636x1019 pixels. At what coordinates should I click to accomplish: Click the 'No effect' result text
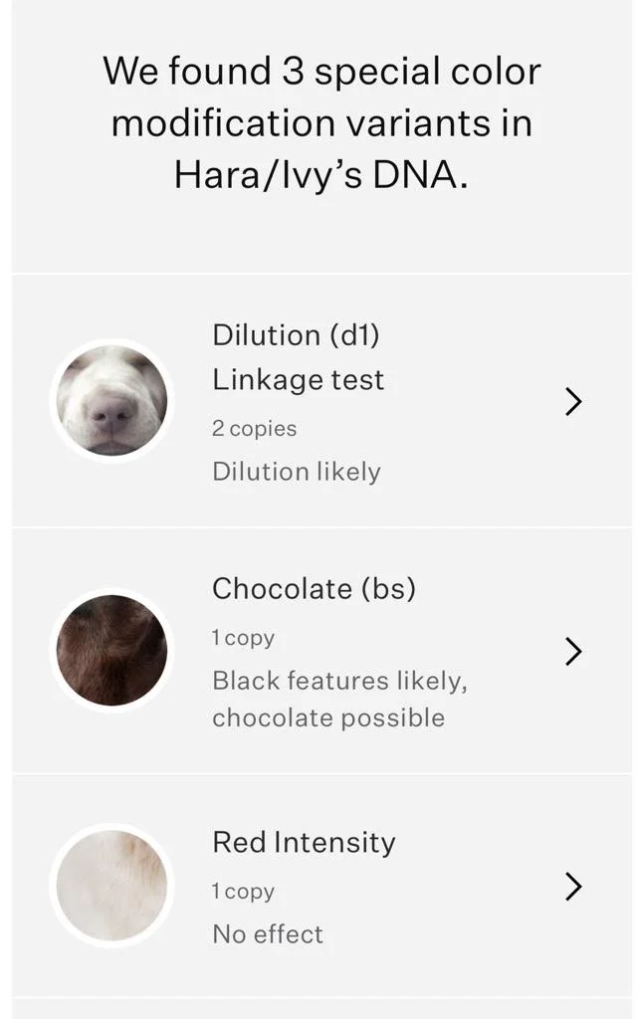tap(268, 933)
